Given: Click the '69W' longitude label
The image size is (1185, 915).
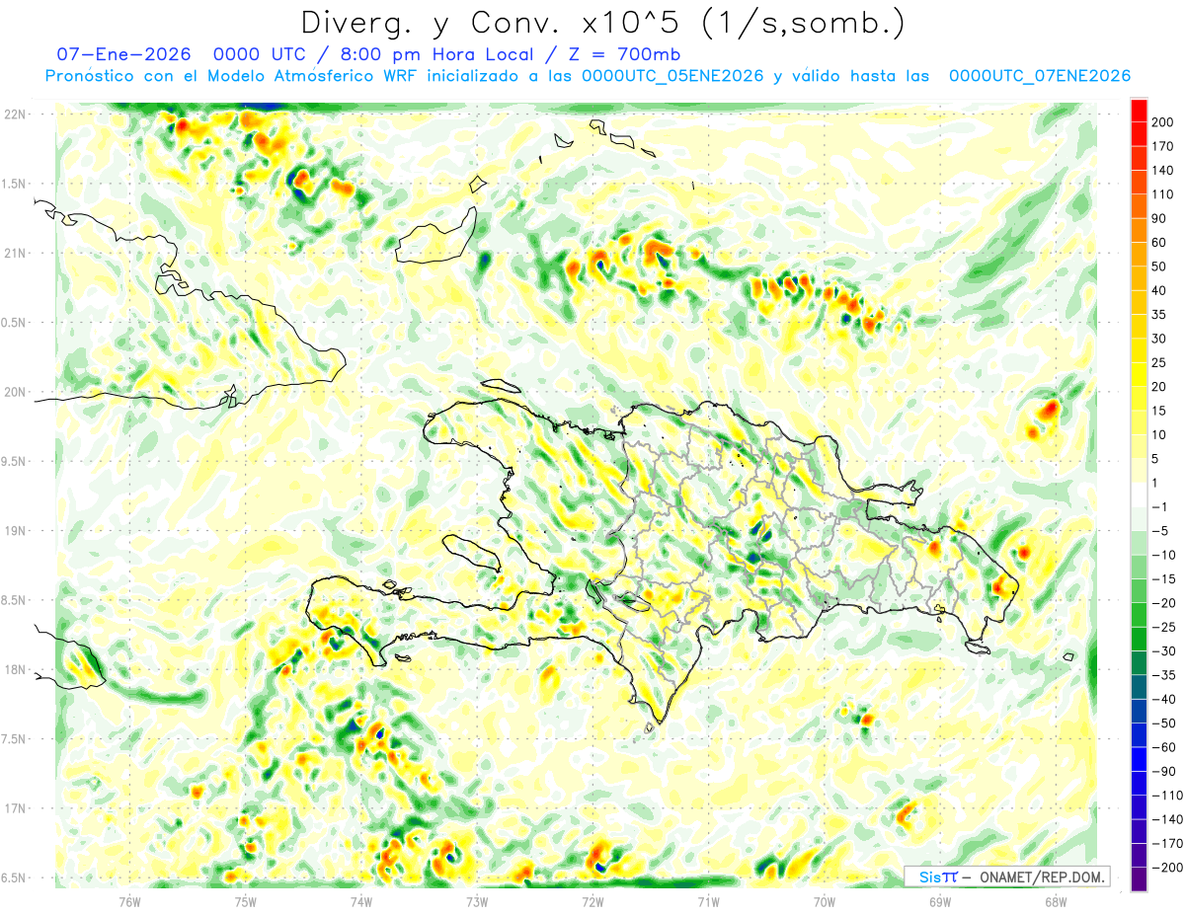Looking at the screenshot, I should 940,901.
